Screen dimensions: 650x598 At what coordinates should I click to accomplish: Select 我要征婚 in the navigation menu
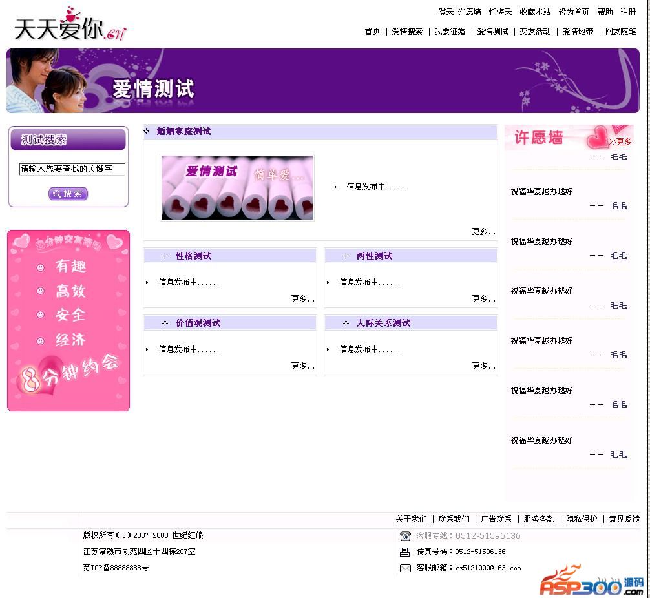pyautogui.click(x=450, y=32)
